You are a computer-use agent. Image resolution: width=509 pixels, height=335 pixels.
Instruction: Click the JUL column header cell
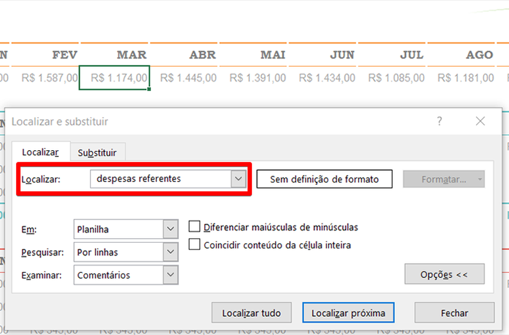point(392,54)
